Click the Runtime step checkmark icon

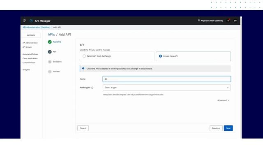coord(50,42)
